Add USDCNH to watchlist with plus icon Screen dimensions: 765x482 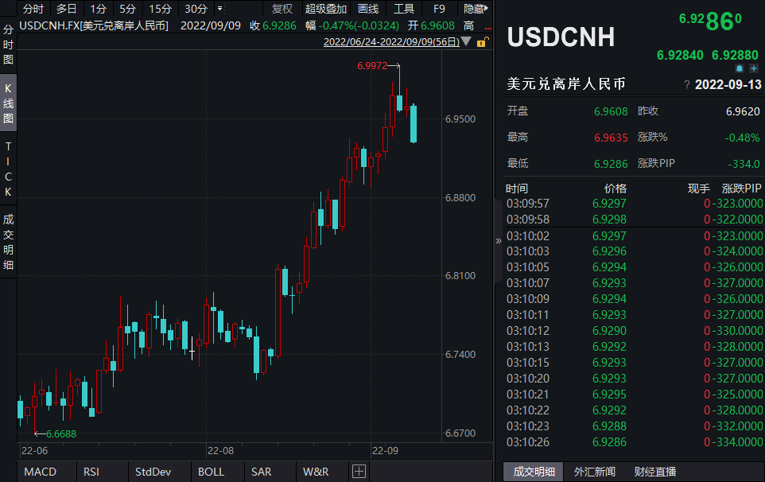(x=754, y=68)
